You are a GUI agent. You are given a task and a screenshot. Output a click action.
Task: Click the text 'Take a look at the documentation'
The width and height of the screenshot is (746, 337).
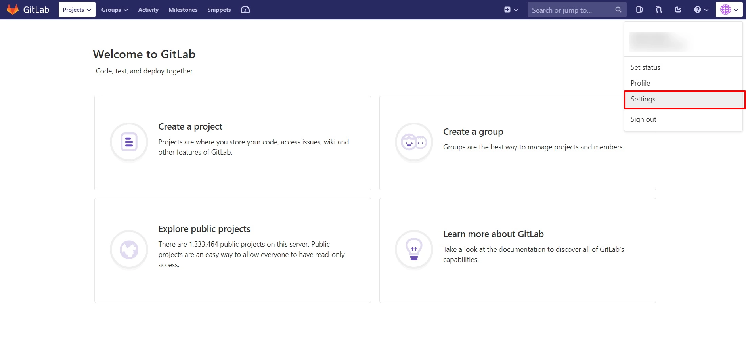point(534,255)
